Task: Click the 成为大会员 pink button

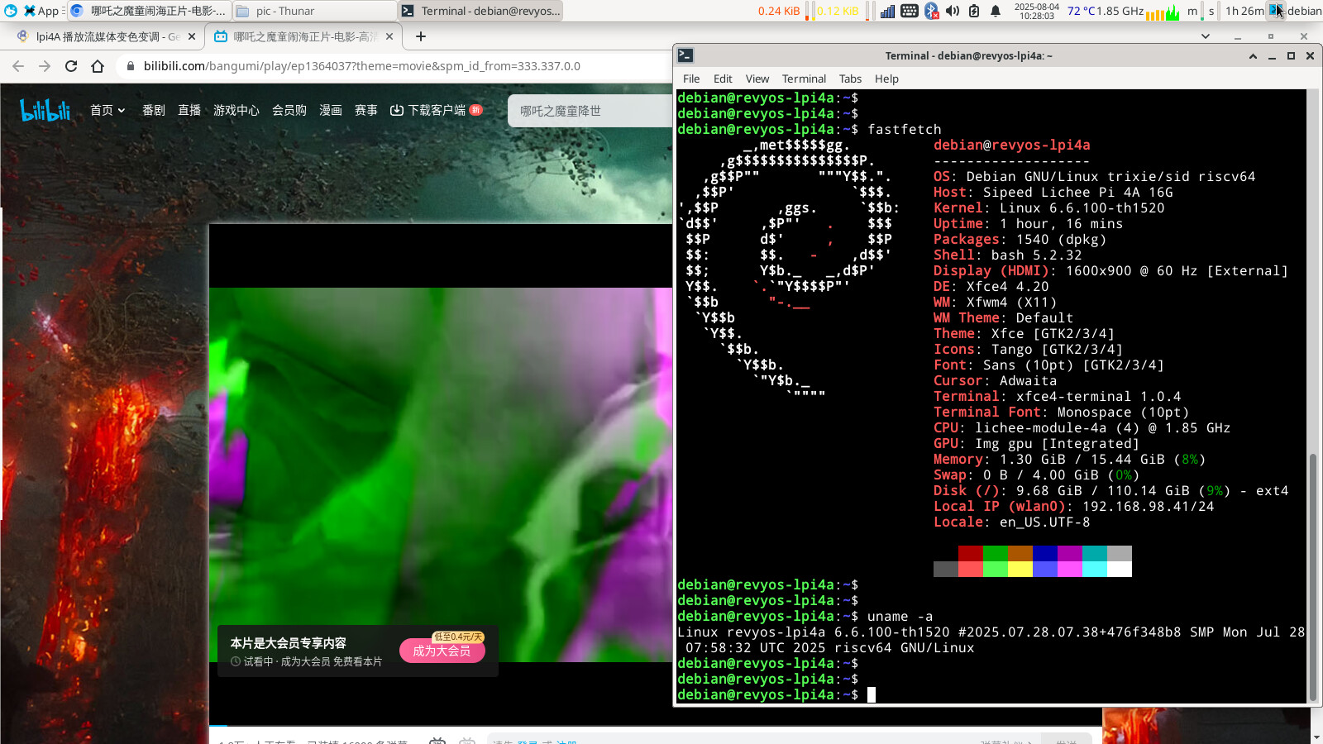Action: 442,651
